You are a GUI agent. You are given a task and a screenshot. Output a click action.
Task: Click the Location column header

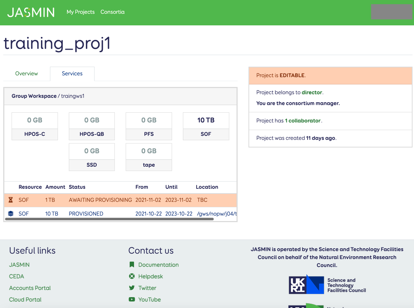207,187
